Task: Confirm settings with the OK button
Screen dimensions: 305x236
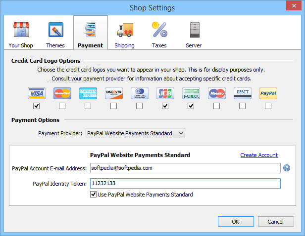Action: [236, 222]
